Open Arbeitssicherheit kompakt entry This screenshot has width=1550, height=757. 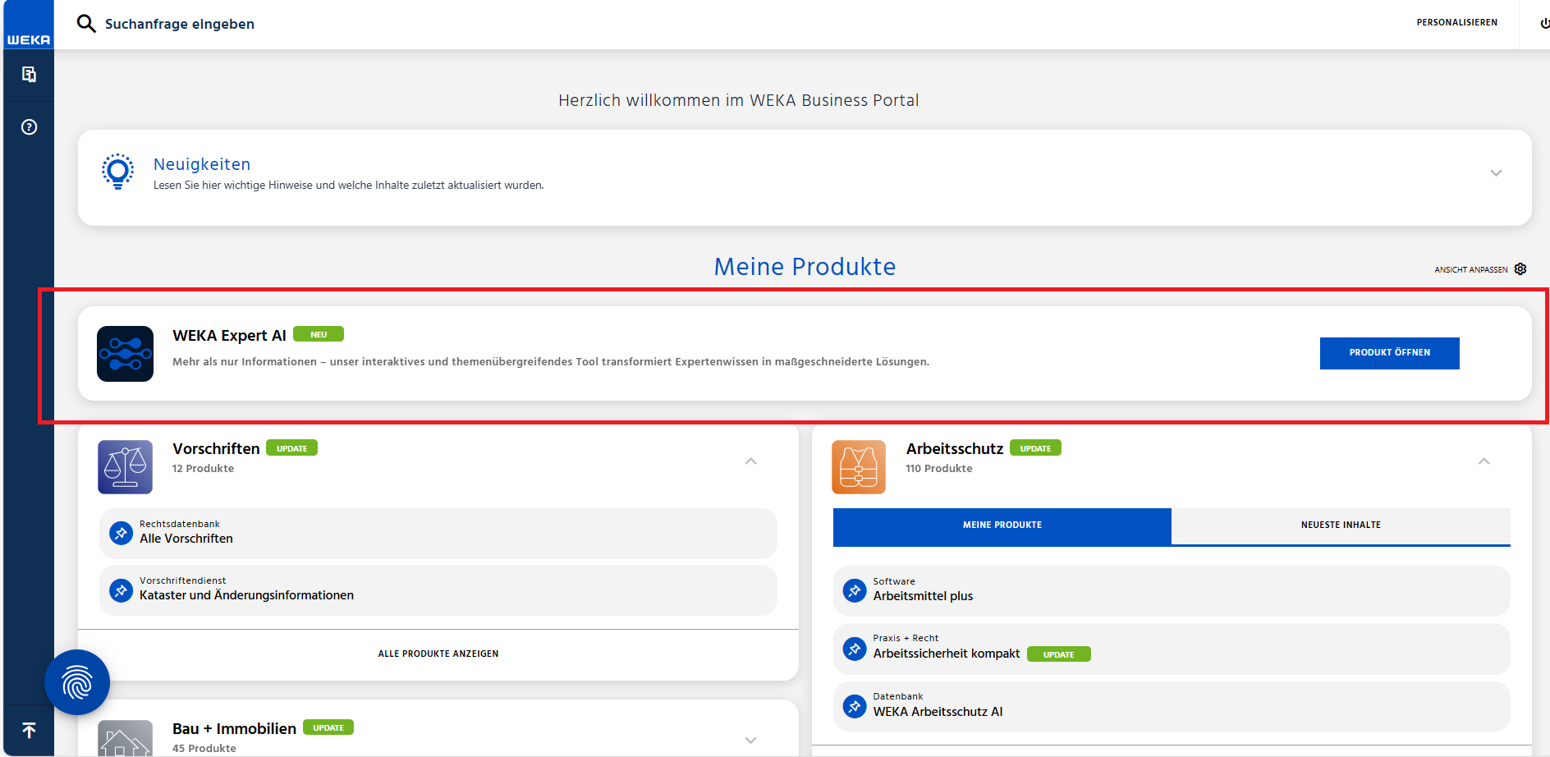point(1172,649)
